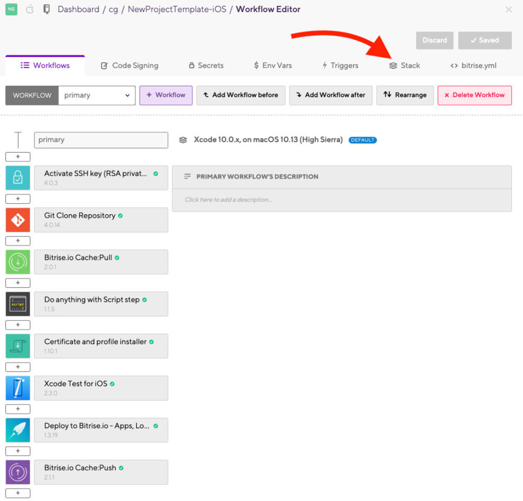Go to Dashboard breadcrumb link
Viewport: 523px width, 501px height.
(78, 9)
